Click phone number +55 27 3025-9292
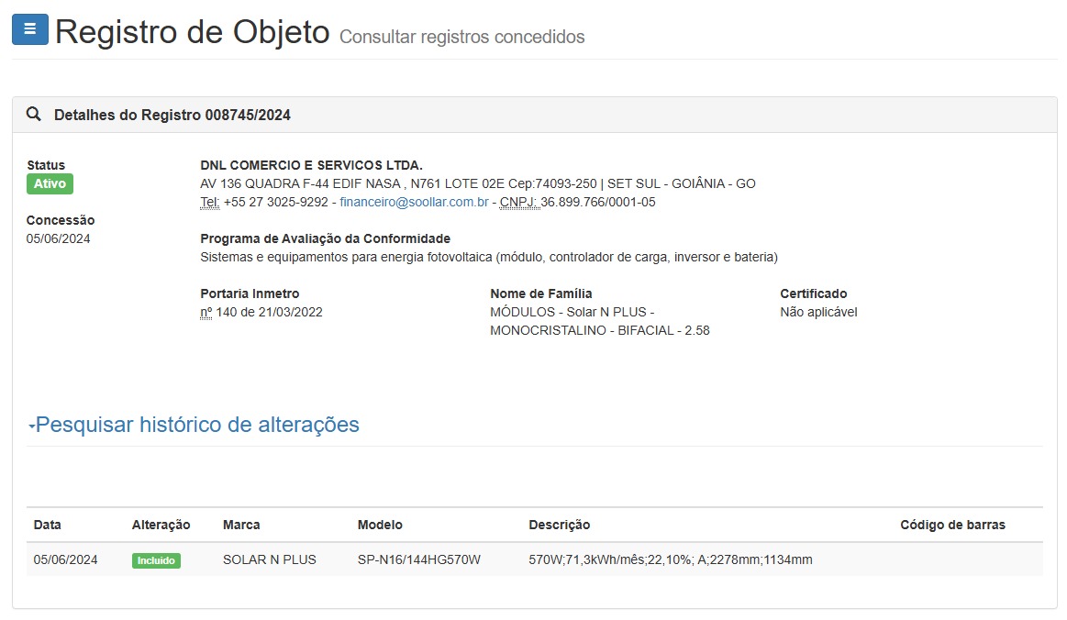Viewport: 1067px width, 620px height. 275,202
